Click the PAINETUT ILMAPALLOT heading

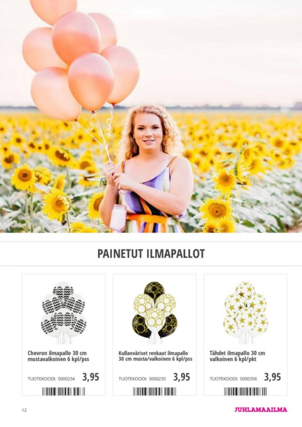pyautogui.click(x=151, y=253)
